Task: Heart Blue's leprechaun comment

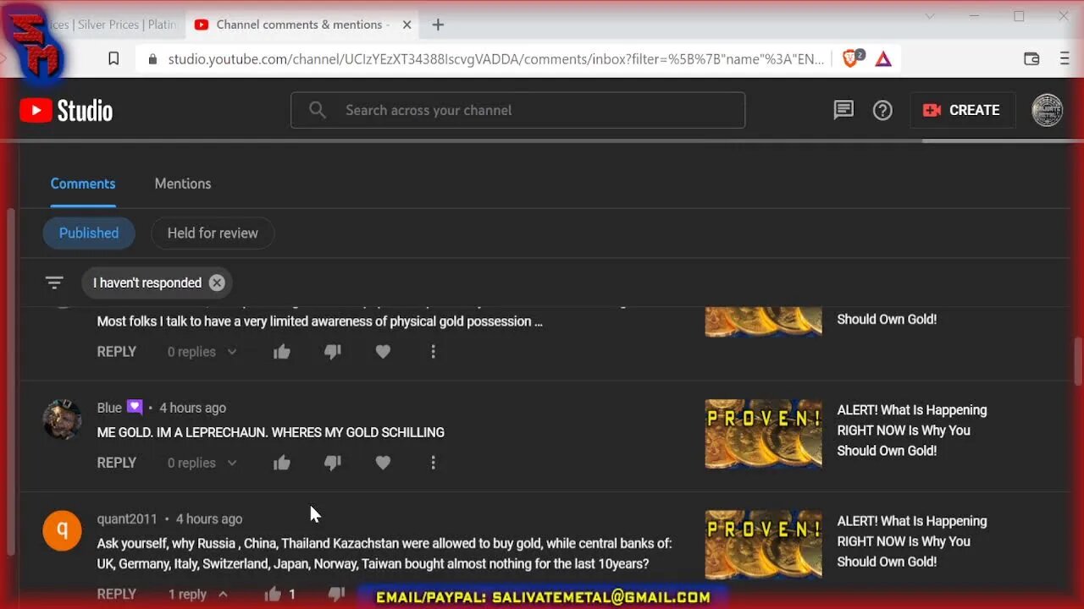Action: pos(383,463)
